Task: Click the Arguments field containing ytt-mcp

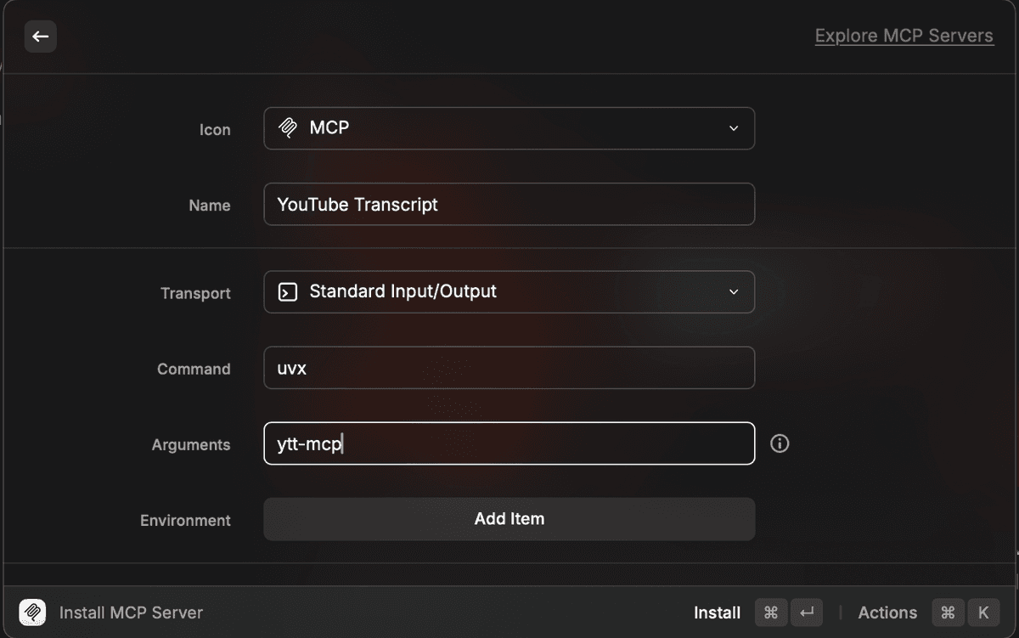Action: [x=509, y=443]
